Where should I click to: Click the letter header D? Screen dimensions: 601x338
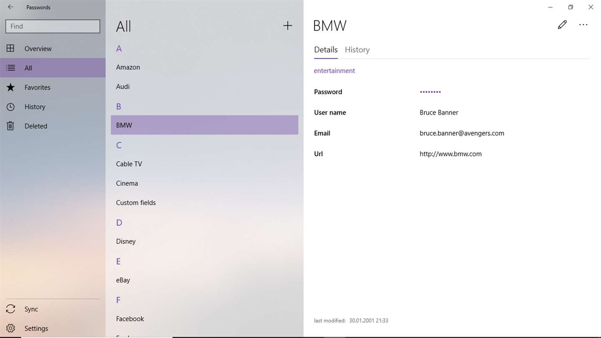pyautogui.click(x=119, y=222)
